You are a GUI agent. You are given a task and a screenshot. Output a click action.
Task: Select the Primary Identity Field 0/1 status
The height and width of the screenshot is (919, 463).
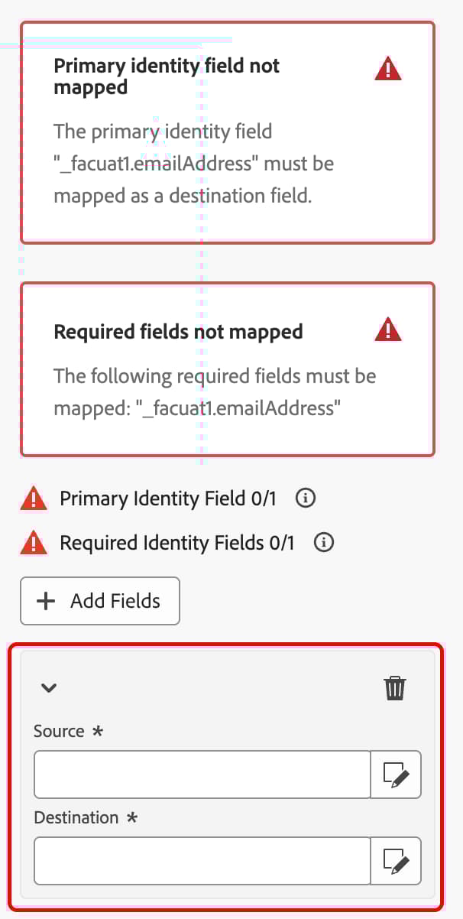click(x=168, y=499)
